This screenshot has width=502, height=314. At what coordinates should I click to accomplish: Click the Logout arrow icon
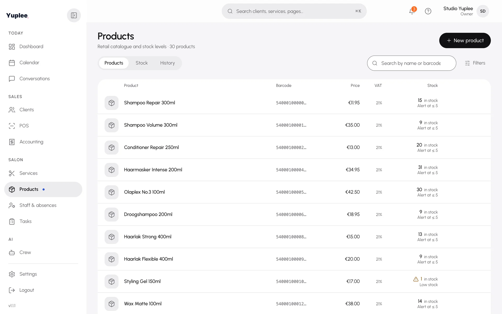12,290
